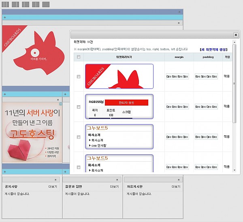Click the 새 위젯객체 생성 link
Image resolution: width=243 pixels, height=222 pixels.
tap(213, 49)
